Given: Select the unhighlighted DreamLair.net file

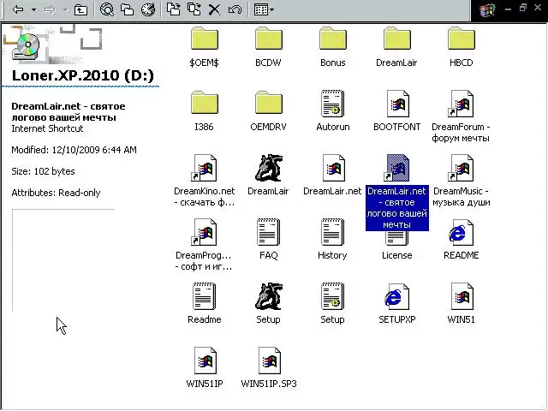Looking at the screenshot, I should [x=332, y=176].
